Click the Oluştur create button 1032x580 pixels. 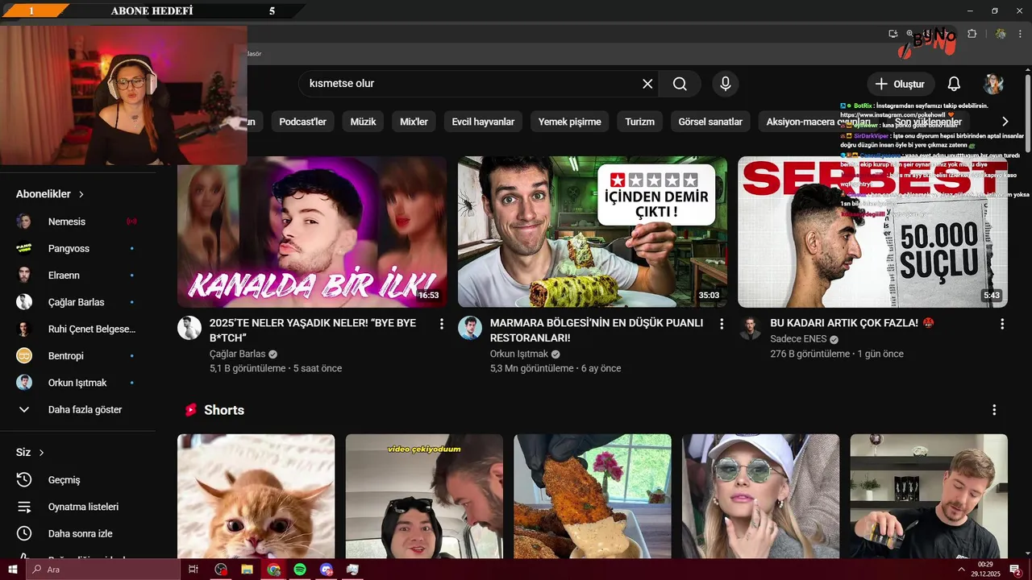point(901,84)
